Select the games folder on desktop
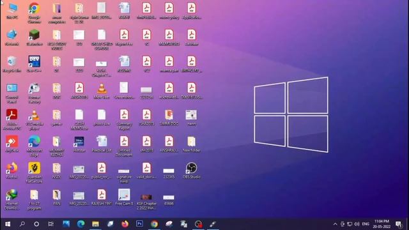Screen dimensions: 409x230 57,118
